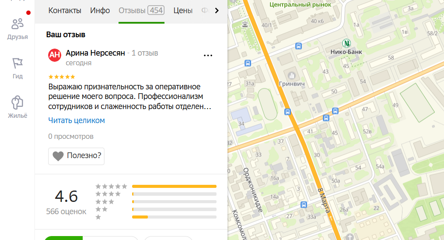Click the АН user avatar
The width and height of the screenshot is (444, 240).
point(55,55)
